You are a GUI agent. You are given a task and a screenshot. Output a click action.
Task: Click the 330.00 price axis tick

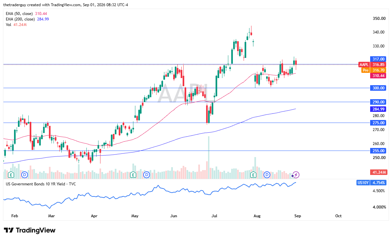[379, 46]
